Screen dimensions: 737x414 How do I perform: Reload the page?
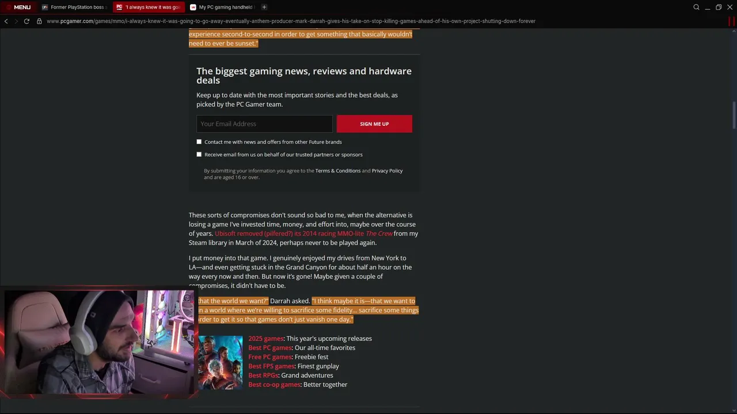pyautogui.click(x=26, y=21)
